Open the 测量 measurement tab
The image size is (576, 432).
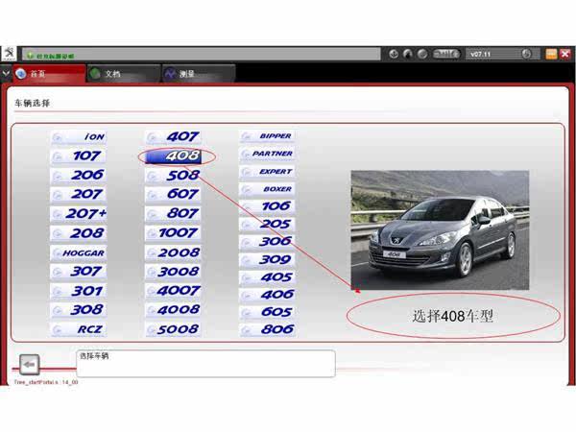click(x=199, y=74)
